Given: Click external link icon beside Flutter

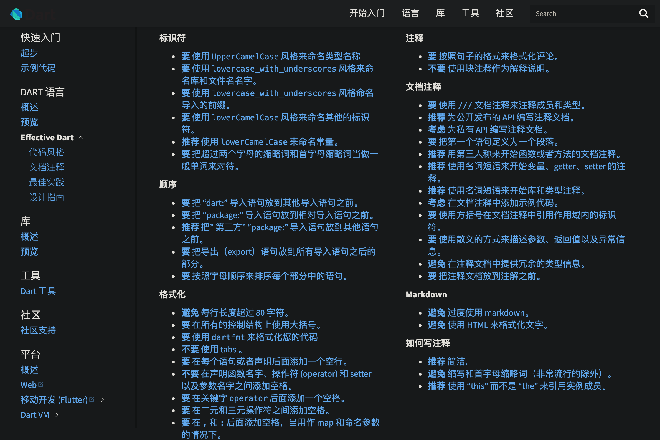Looking at the screenshot, I should (92, 399).
